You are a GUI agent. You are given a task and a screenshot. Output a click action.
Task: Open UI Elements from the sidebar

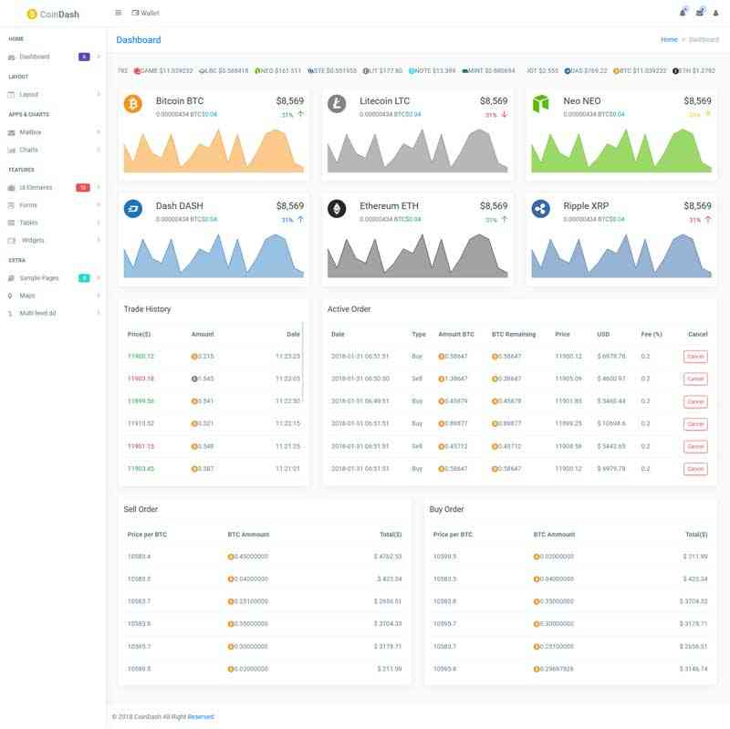tap(35, 187)
